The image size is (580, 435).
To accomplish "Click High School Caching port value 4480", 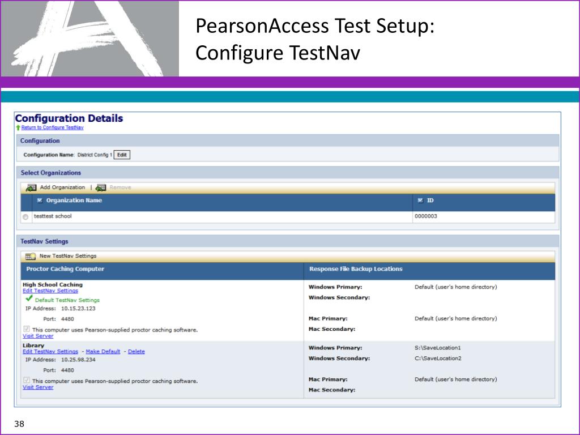I will (67, 319).
